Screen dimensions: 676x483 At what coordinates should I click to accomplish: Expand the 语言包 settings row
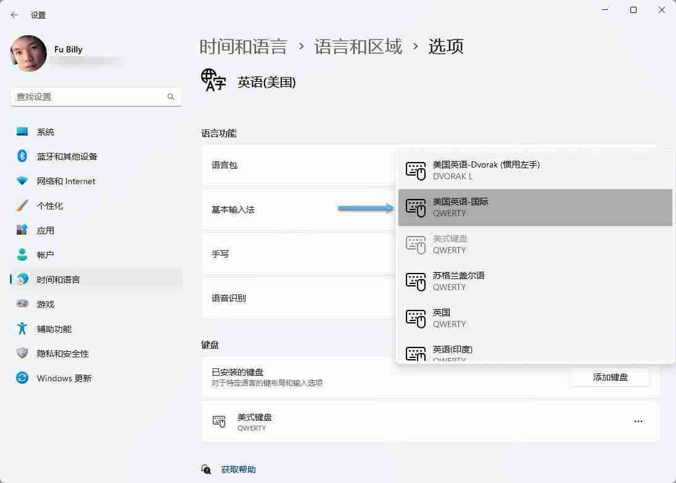pyautogui.click(x=296, y=165)
